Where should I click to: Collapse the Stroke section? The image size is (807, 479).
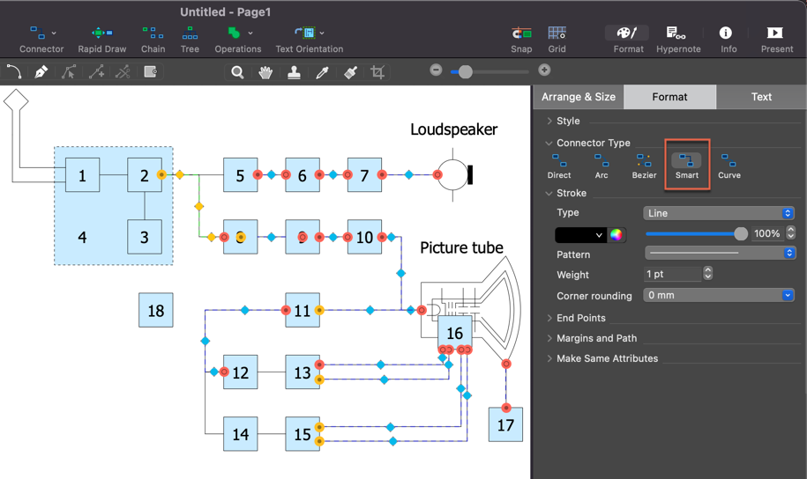[x=549, y=193]
